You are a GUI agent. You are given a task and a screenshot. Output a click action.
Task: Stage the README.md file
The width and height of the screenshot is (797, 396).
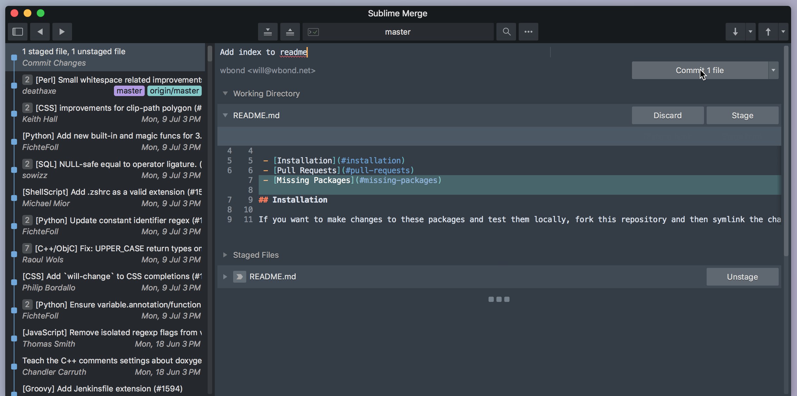pyautogui.click(x=742, y=115)
